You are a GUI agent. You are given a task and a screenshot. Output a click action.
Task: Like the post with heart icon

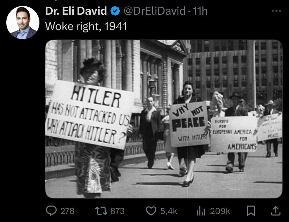(151, 211)
